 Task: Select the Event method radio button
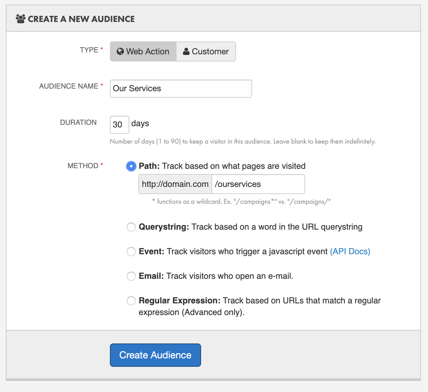point(131,252)
